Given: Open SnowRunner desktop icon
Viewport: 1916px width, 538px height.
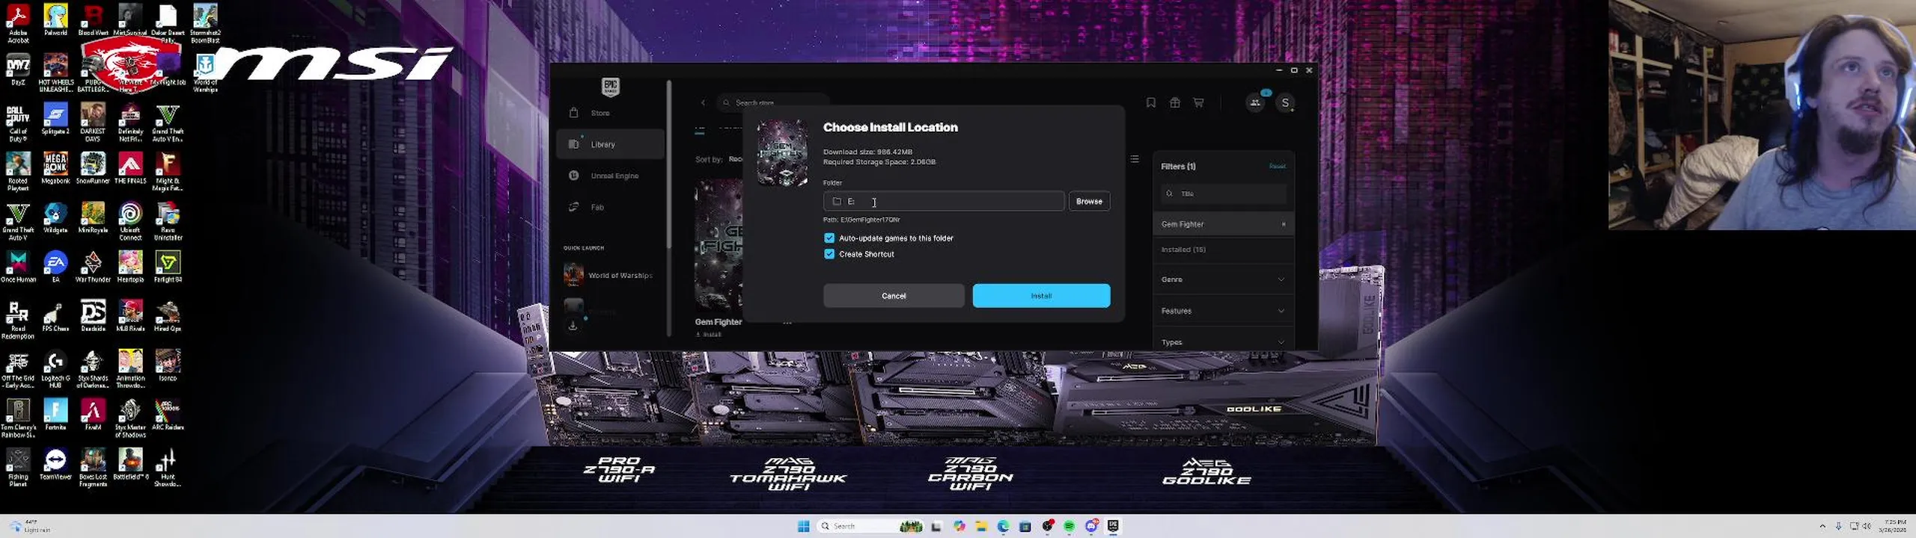Looking at the screenshot, I should [x=93, y=168].
